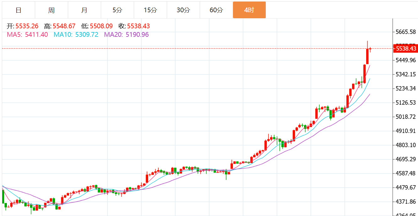Click the 4695.29 price axis label

coord(406,159)
